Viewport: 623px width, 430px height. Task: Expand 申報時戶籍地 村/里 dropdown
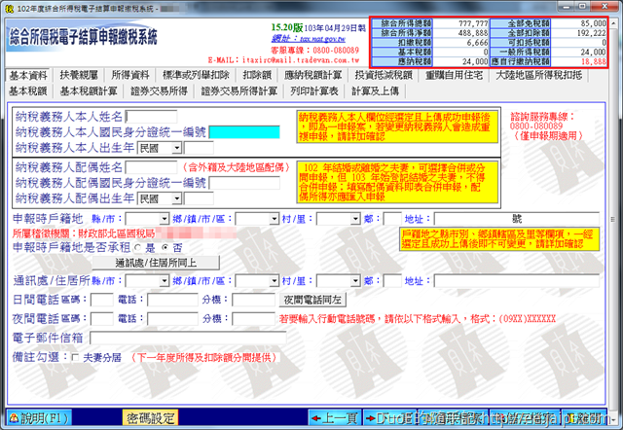tap(355, 218)
